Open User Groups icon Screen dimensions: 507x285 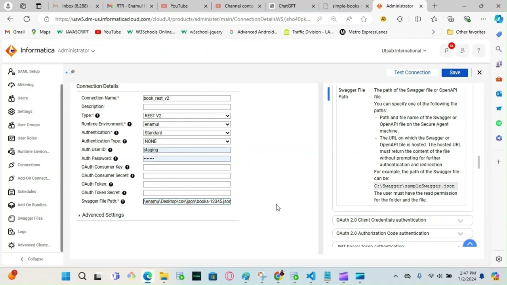tap(11, 125)
